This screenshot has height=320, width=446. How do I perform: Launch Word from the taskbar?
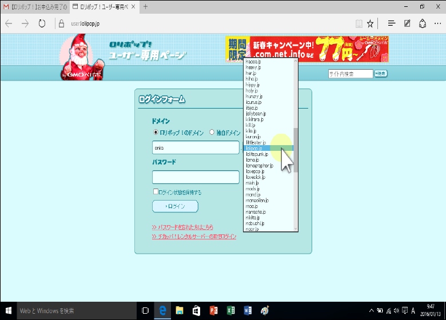[x=248, y=311]
